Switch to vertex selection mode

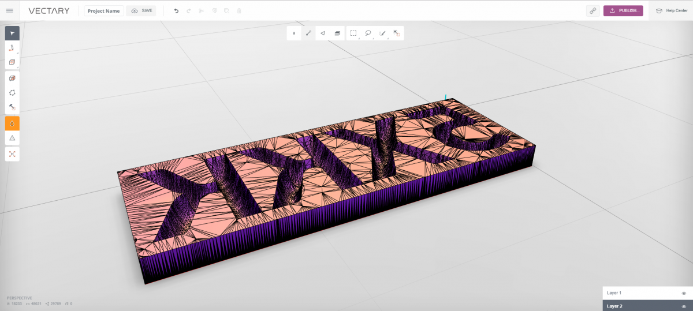(294, 33)
